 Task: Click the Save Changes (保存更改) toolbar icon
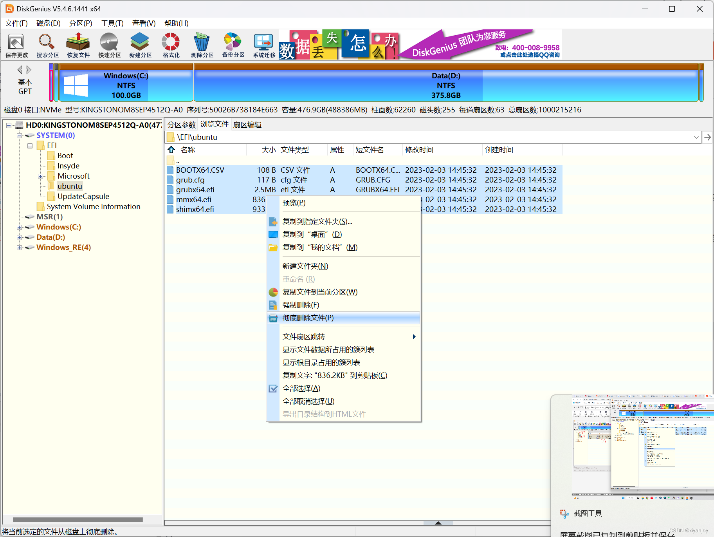(16, 45)
